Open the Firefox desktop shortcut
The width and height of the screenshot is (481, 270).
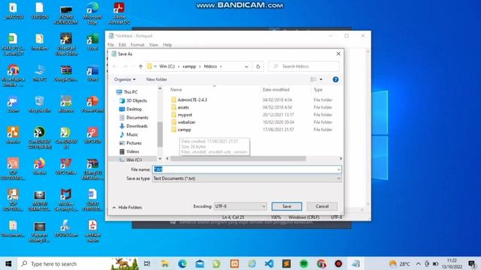pos(39,166)
